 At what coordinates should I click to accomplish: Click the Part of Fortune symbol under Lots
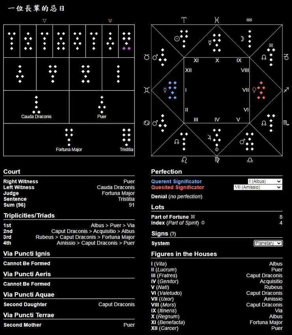[193, 217]
